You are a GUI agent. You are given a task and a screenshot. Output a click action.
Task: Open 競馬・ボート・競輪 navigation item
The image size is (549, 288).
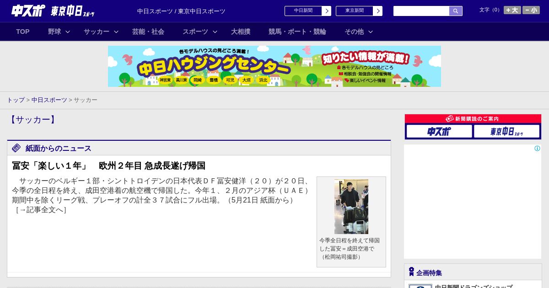click(297, 32)
